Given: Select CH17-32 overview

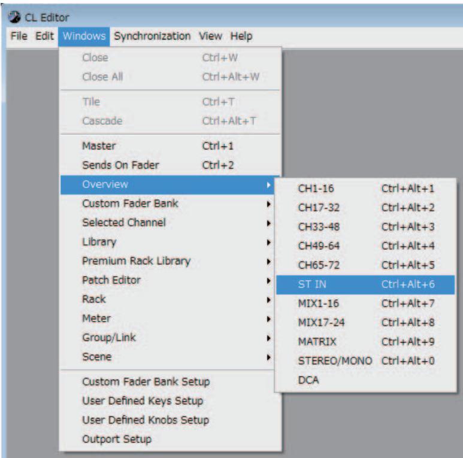Looking at the screenshot, I should [x=365, y=208].
